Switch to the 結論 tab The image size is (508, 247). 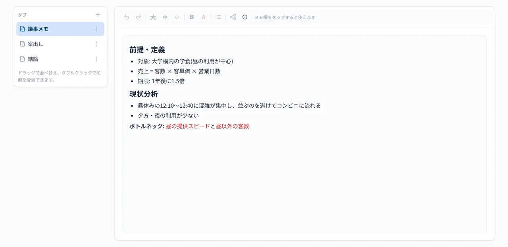coord(60,59)
